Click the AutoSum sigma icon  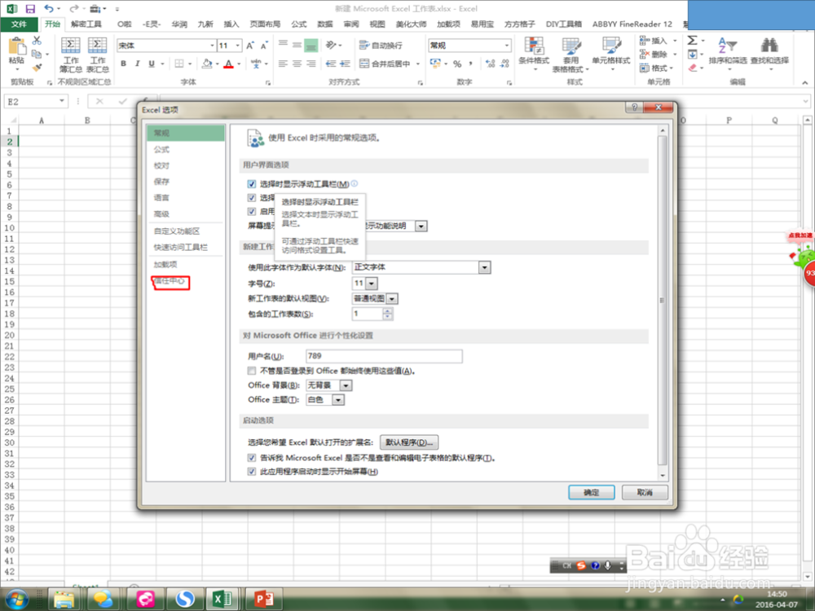(x=692, y=41)
